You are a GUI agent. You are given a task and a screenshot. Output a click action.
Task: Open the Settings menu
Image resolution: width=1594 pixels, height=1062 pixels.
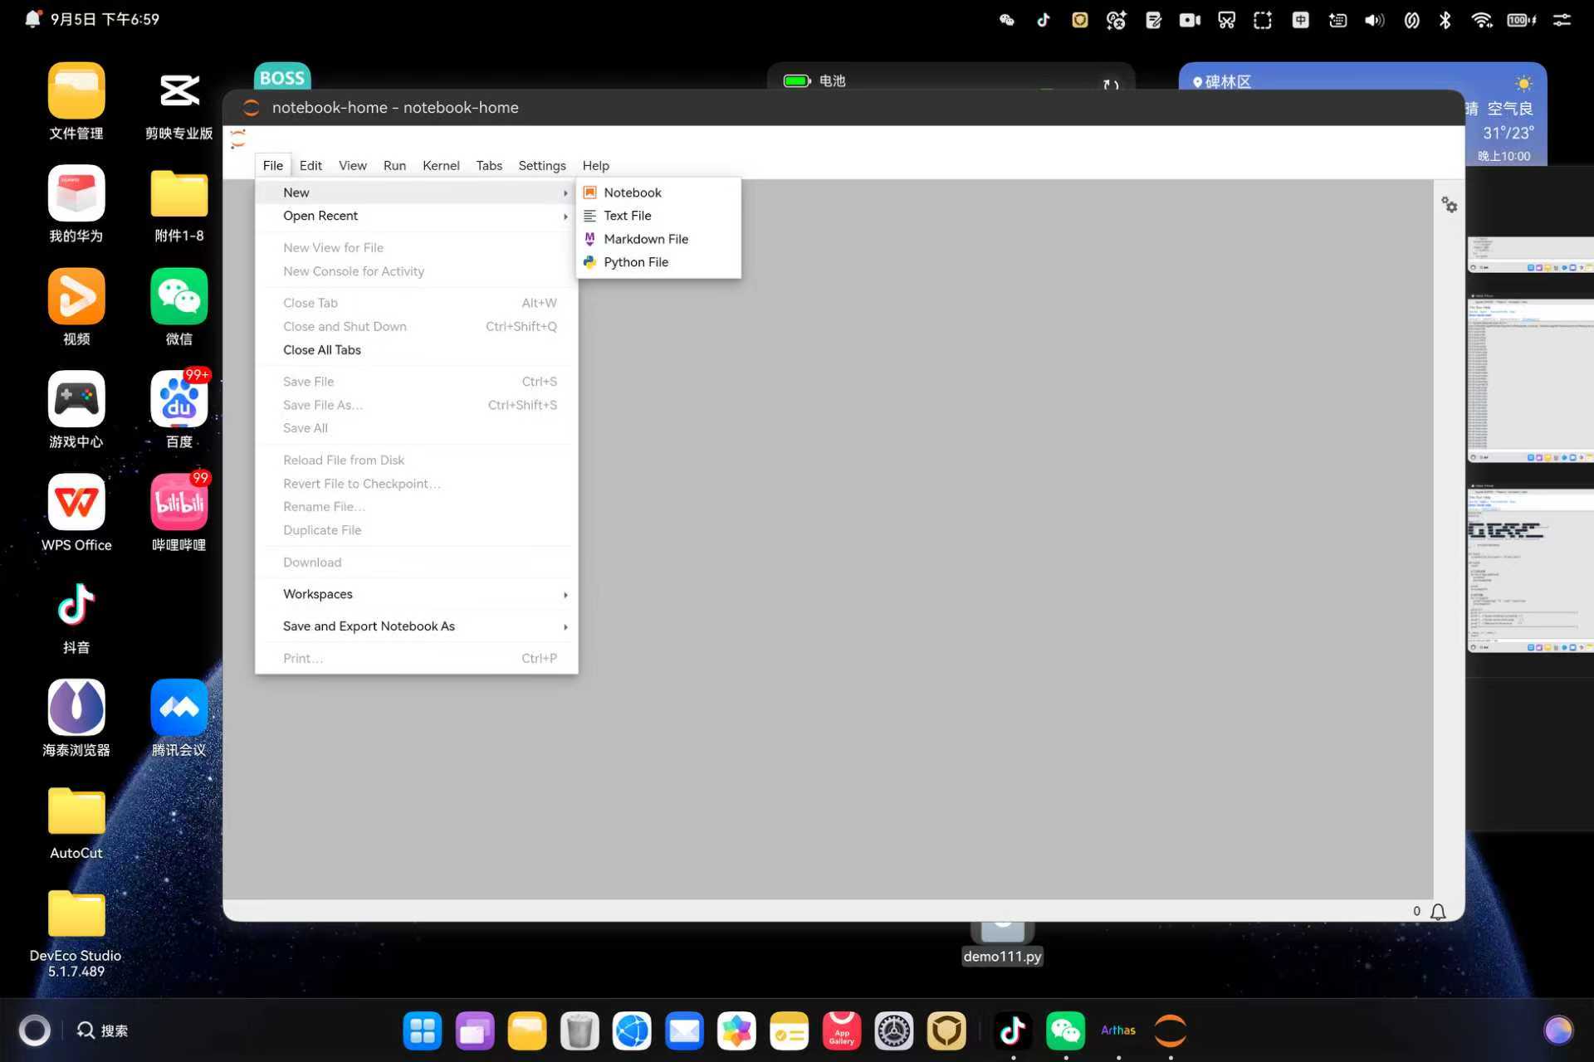coord(542,166)
